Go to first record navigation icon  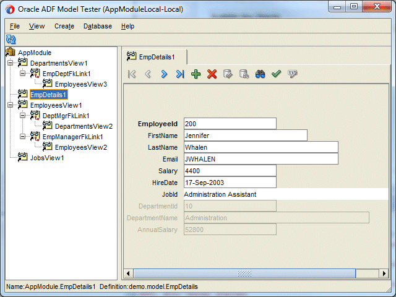[x=132, y=74]
